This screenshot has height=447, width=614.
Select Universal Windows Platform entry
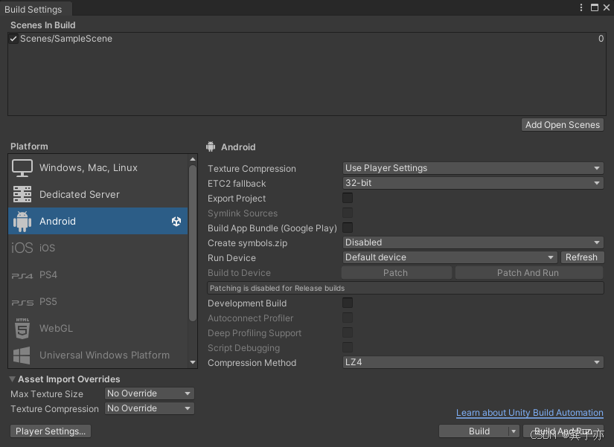pos(98,355)
